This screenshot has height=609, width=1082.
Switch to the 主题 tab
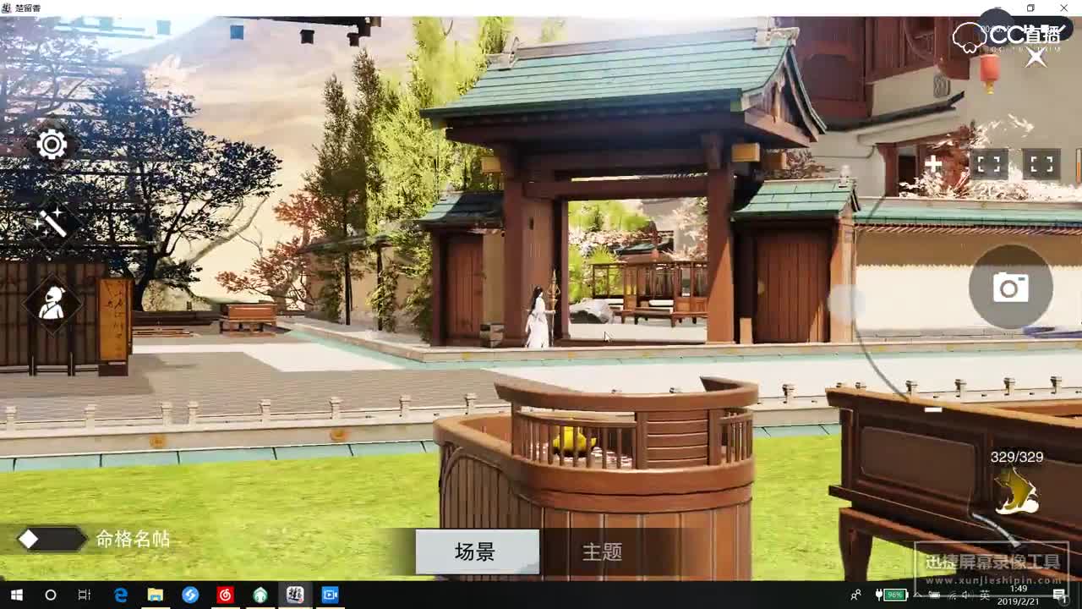pos(602,552)
